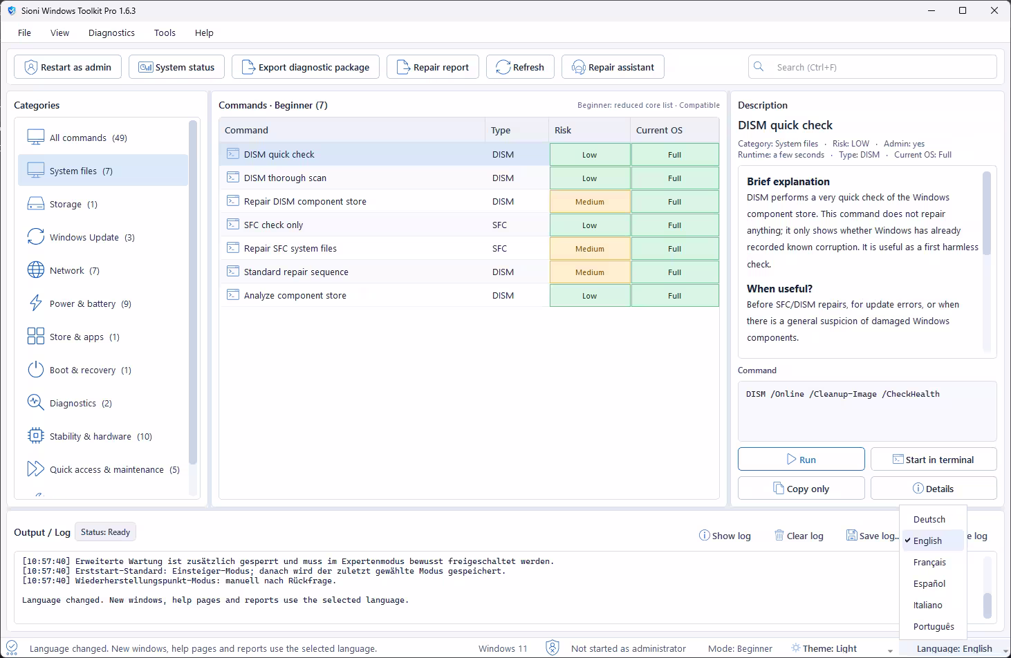Clear the output log
Screen dimensions: 1011x658
799,536
